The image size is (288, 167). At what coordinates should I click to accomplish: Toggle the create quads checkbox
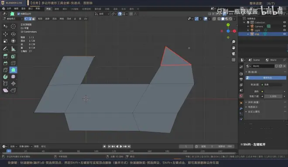(x=19, y=14)
